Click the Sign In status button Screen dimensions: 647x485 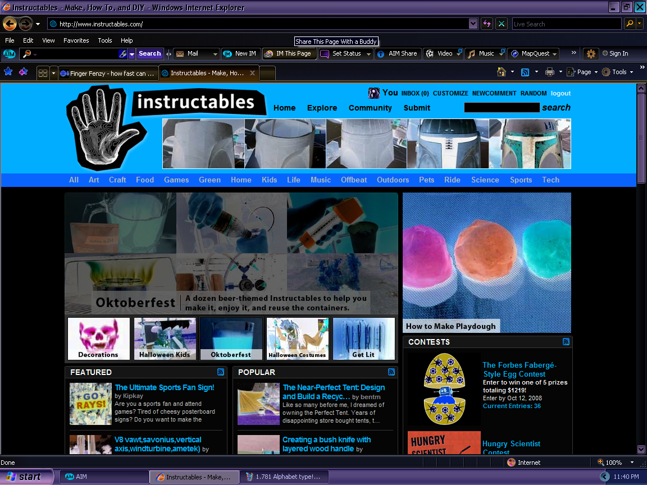coord(615,54)
